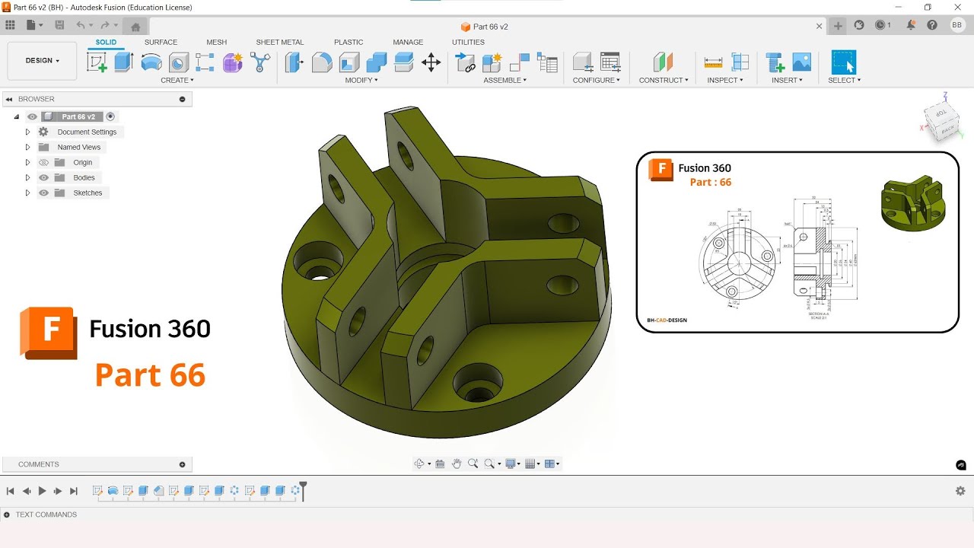974x548 pixels.
Task: Save the document with the disk icon
Action: pos(59,25)
